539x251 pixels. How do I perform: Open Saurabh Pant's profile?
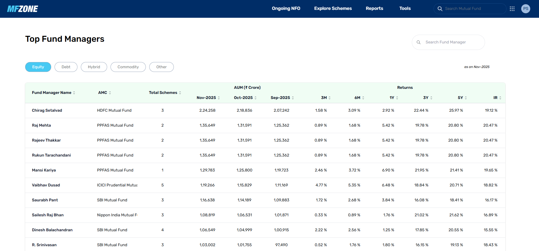point(45,200)
